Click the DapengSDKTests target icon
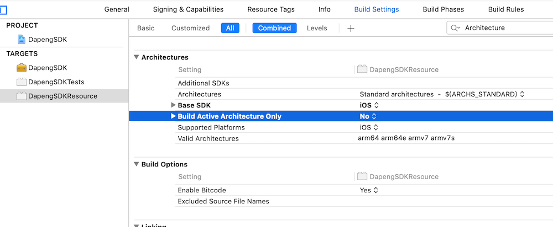 22,82
